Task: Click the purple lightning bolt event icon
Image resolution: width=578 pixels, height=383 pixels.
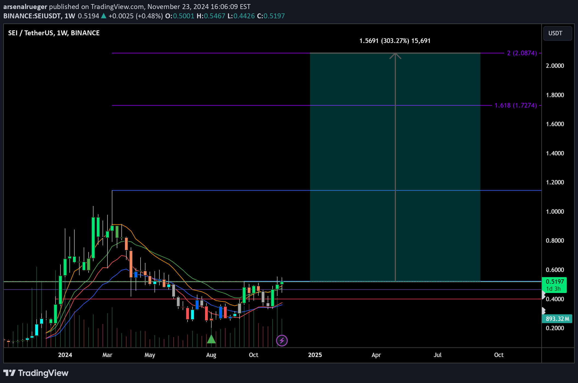Action: (x=282, y=341)
